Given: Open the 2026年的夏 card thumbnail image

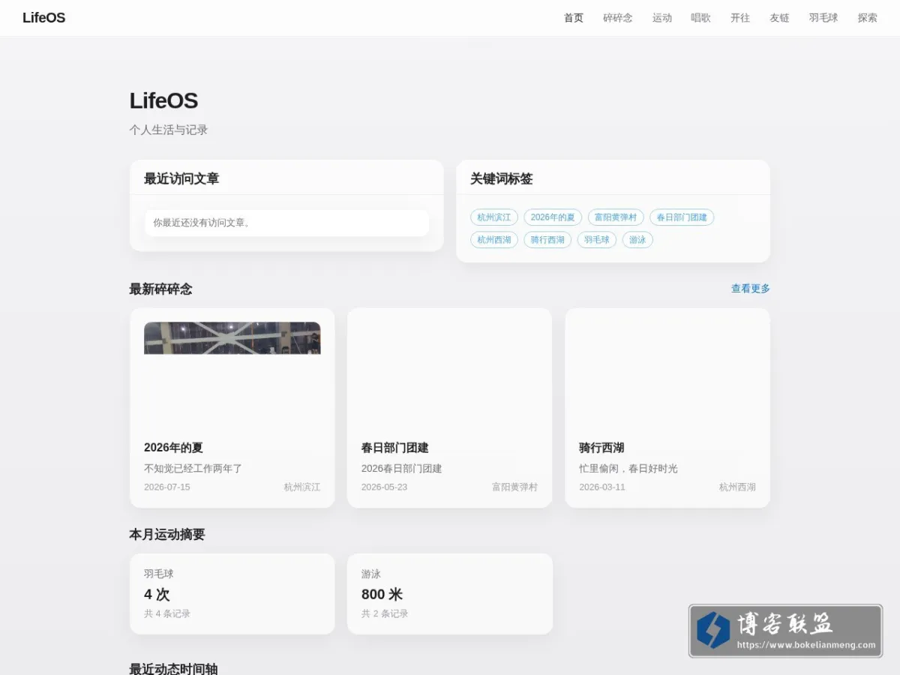Looking at the screenshot, I should pyautogui.click(x=232, y=338).
